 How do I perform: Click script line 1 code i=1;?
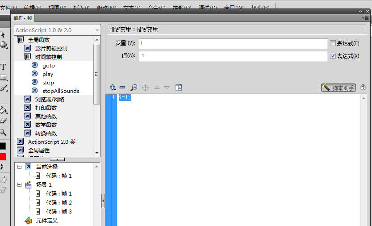125,97
